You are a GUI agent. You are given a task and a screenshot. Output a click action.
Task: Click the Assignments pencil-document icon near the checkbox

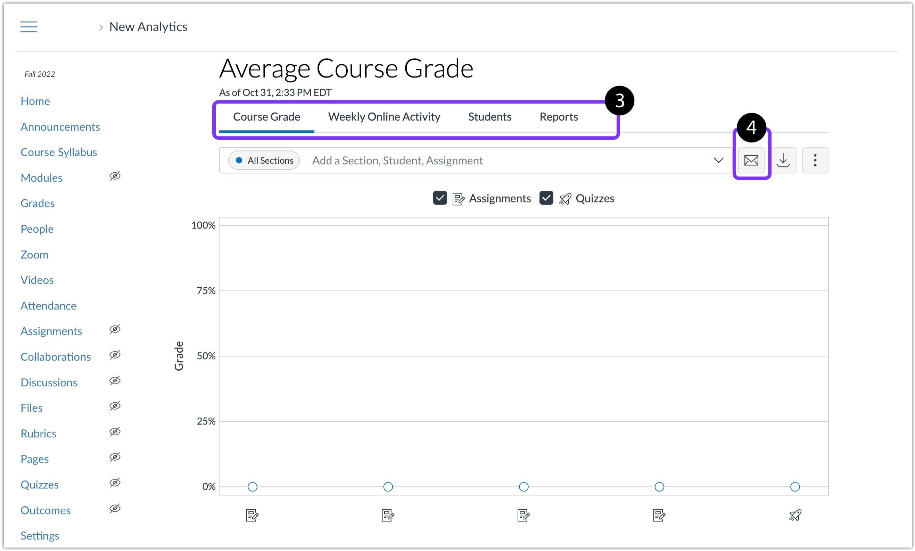pyautogui.click(x=459, y=198)
